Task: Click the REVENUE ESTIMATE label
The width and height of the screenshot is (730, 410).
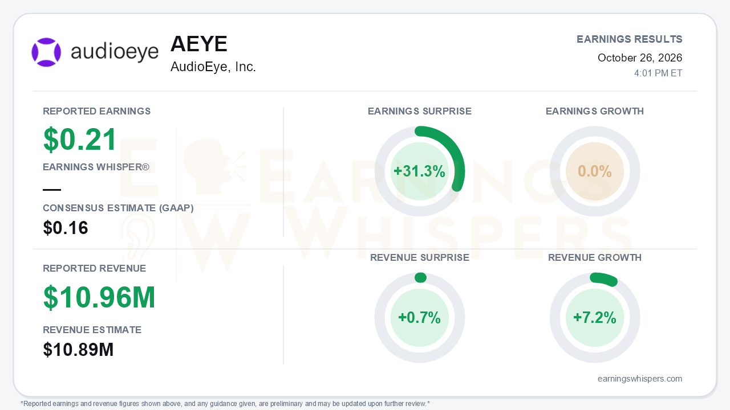Action: (92, 330)
